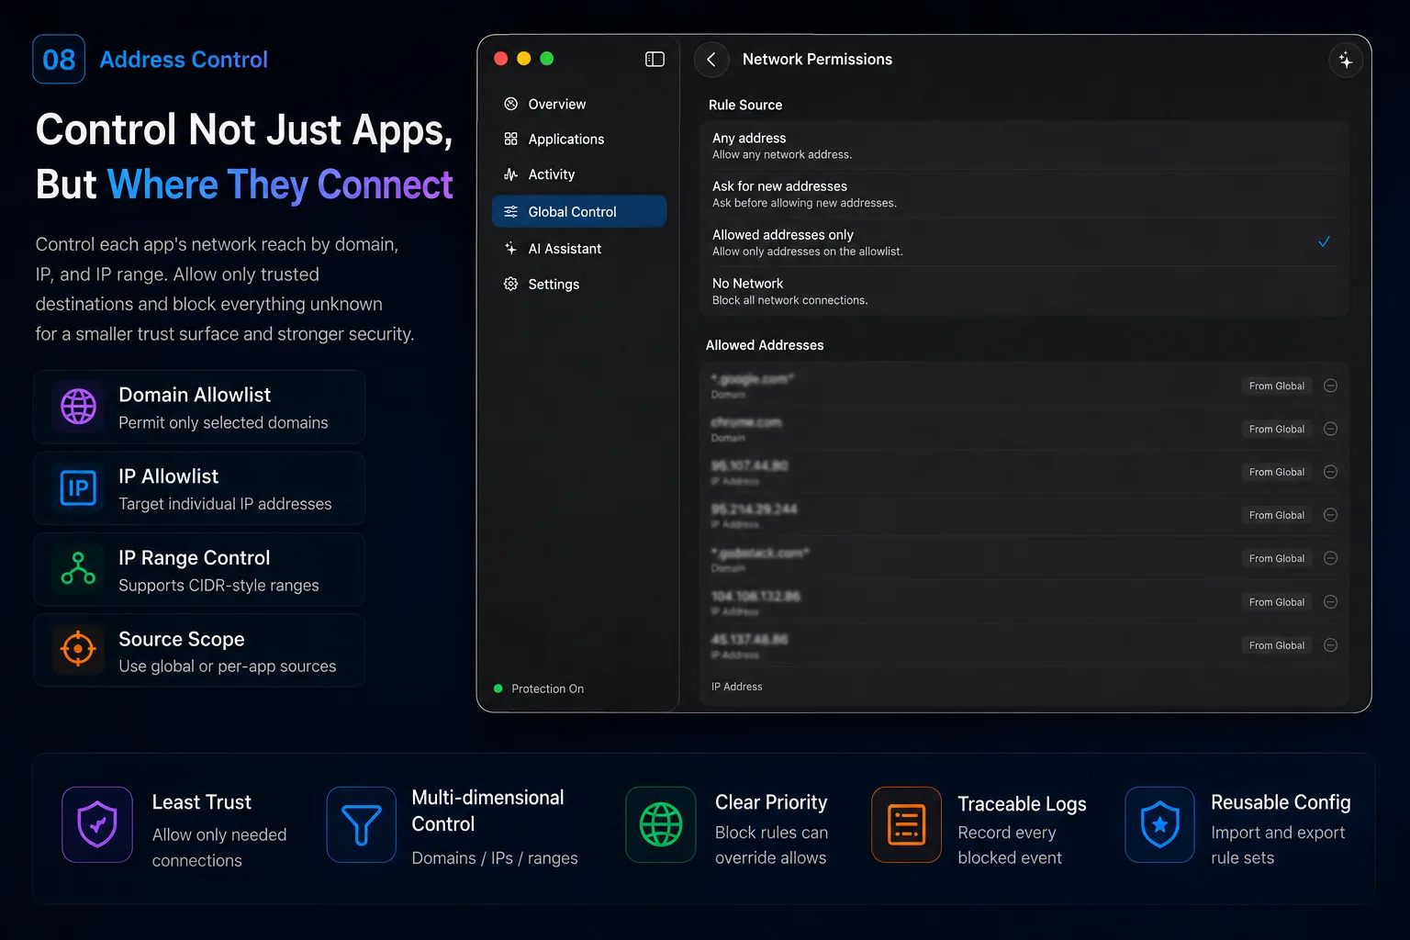Click the From Global badge for *.google.com*
1410x940 pixels.
pyautogui.click(x=1276, y=386)
